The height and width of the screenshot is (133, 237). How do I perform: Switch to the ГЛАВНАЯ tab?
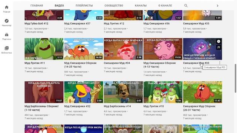click(x=37, y=6)
